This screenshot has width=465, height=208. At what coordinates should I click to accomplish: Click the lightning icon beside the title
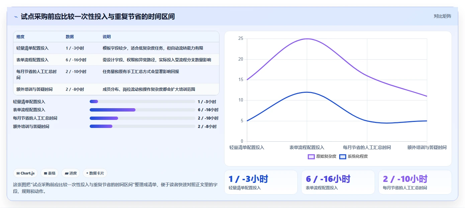[16, 17]
